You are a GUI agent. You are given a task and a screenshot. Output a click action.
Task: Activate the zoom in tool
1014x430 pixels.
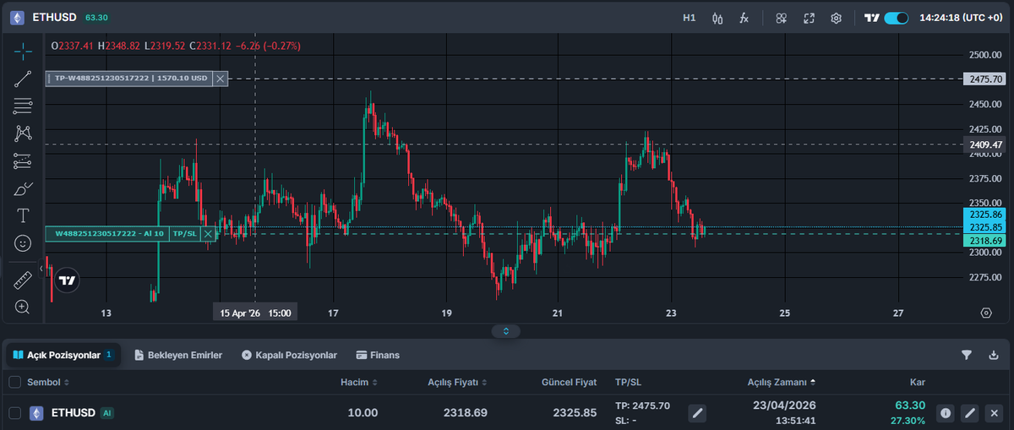click(23, 307)
